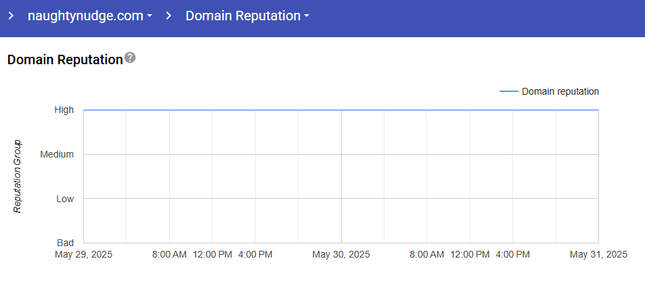Select the May 31, 2025 date label
645x288 pixels.
click(x=598, y=255)
